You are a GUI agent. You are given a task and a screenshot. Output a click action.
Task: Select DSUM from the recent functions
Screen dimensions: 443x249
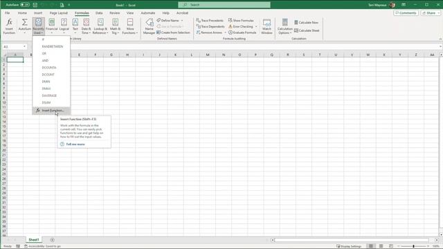pos(51,102)
